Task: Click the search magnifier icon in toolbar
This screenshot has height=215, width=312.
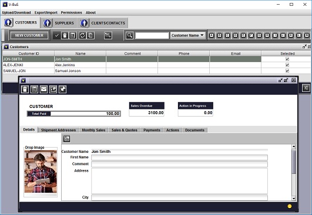Action: 129,36
